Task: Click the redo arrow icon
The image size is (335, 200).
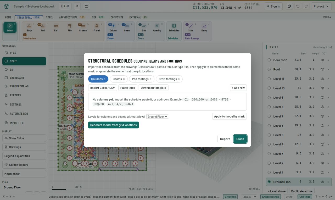Action: tap(306, 6)
